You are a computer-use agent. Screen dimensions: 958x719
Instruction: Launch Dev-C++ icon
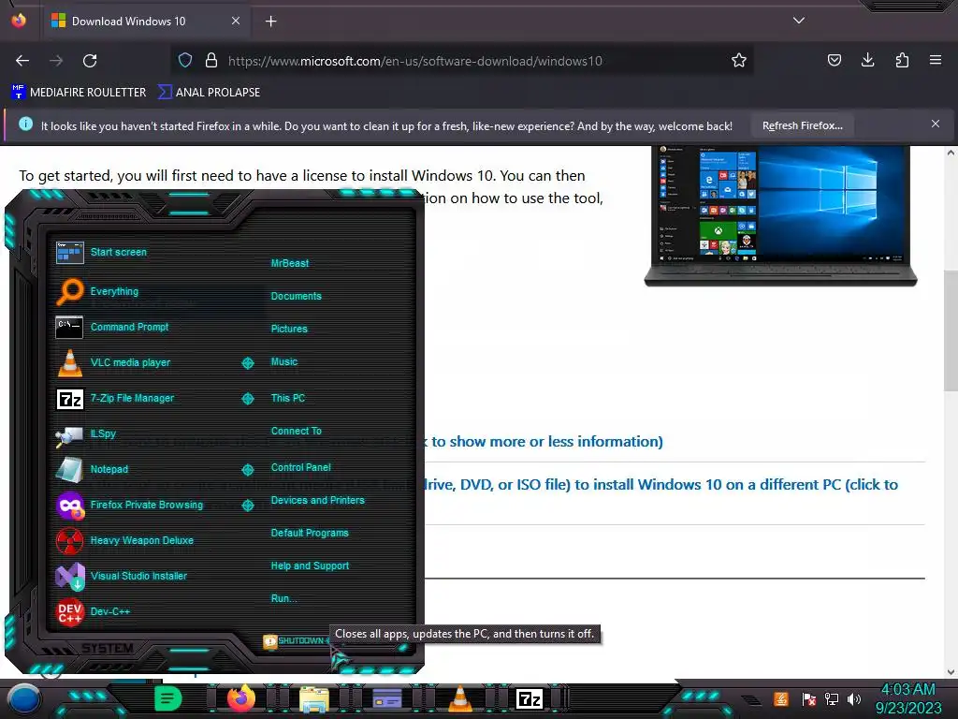tap(69, 612)
